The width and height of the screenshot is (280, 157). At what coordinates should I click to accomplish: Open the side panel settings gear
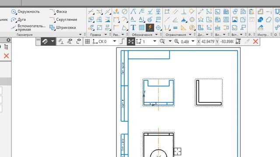[8, 40]
